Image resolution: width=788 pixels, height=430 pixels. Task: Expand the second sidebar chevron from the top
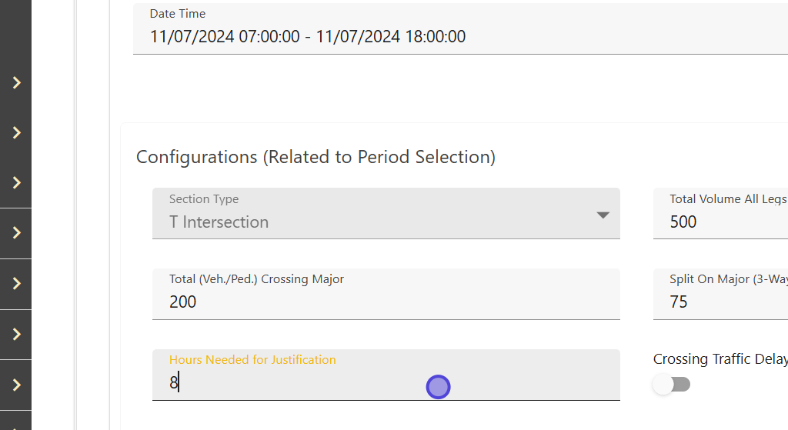click(x=16, y=133)
